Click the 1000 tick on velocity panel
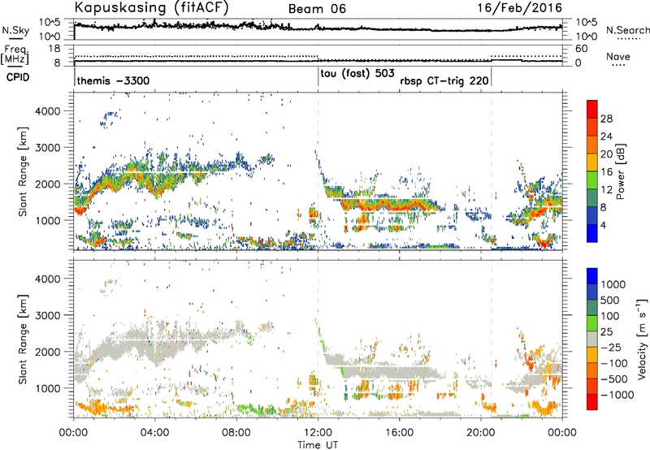The image size is (650, 450). [x=47, y=388]
